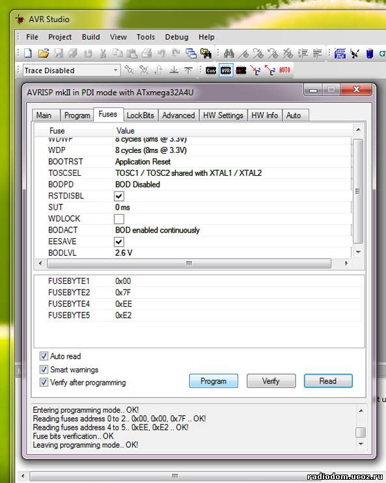Click the Cut scissors icon
Viewport: 386px width, 483px height.
(x=103, y=53)
